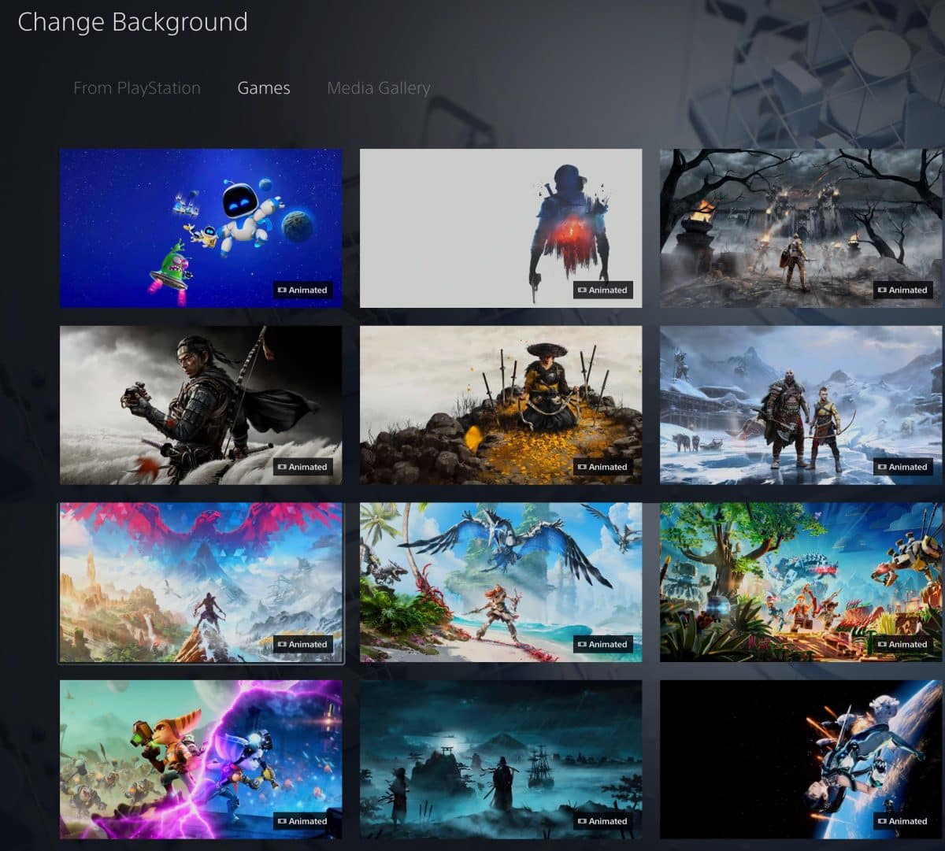This screenshot has width=945, height=851.
Task: Select the Games tab
Action: coord(264,88)
